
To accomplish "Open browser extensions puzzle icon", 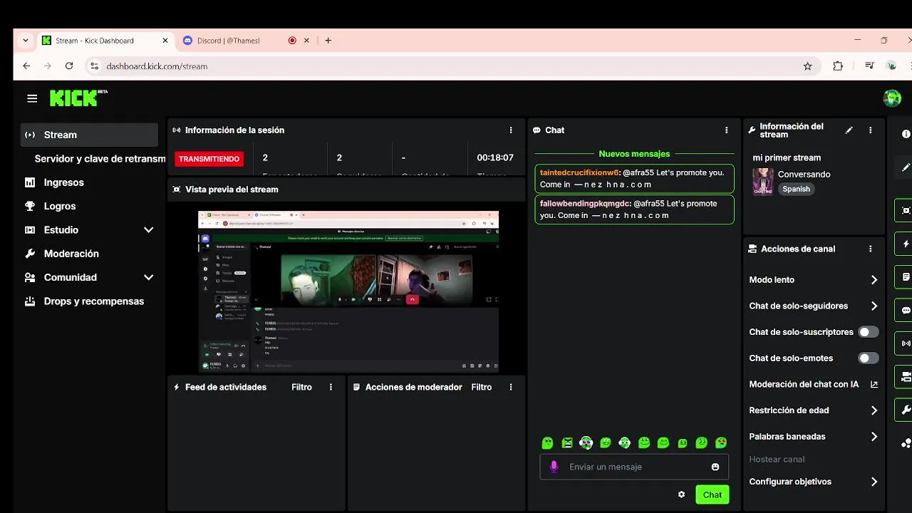I will coord(838,66).
